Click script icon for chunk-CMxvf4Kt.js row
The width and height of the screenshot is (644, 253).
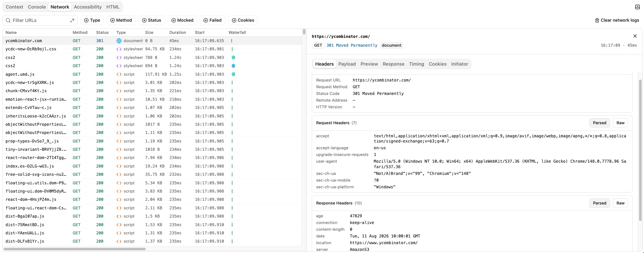(x=119, y=91)
